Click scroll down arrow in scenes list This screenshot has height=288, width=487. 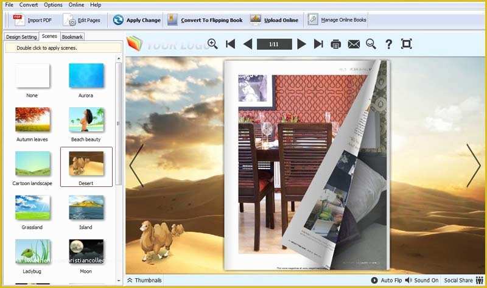pyautogui.click(x=119, y=280)
